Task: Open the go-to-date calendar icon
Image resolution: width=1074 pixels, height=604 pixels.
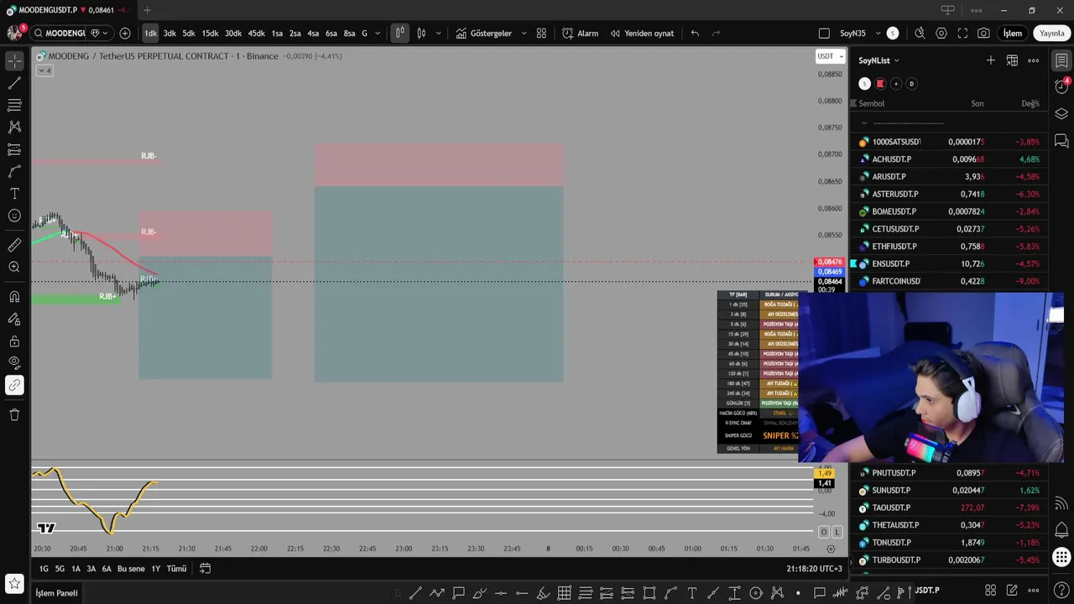Action: tap(205, 569)
